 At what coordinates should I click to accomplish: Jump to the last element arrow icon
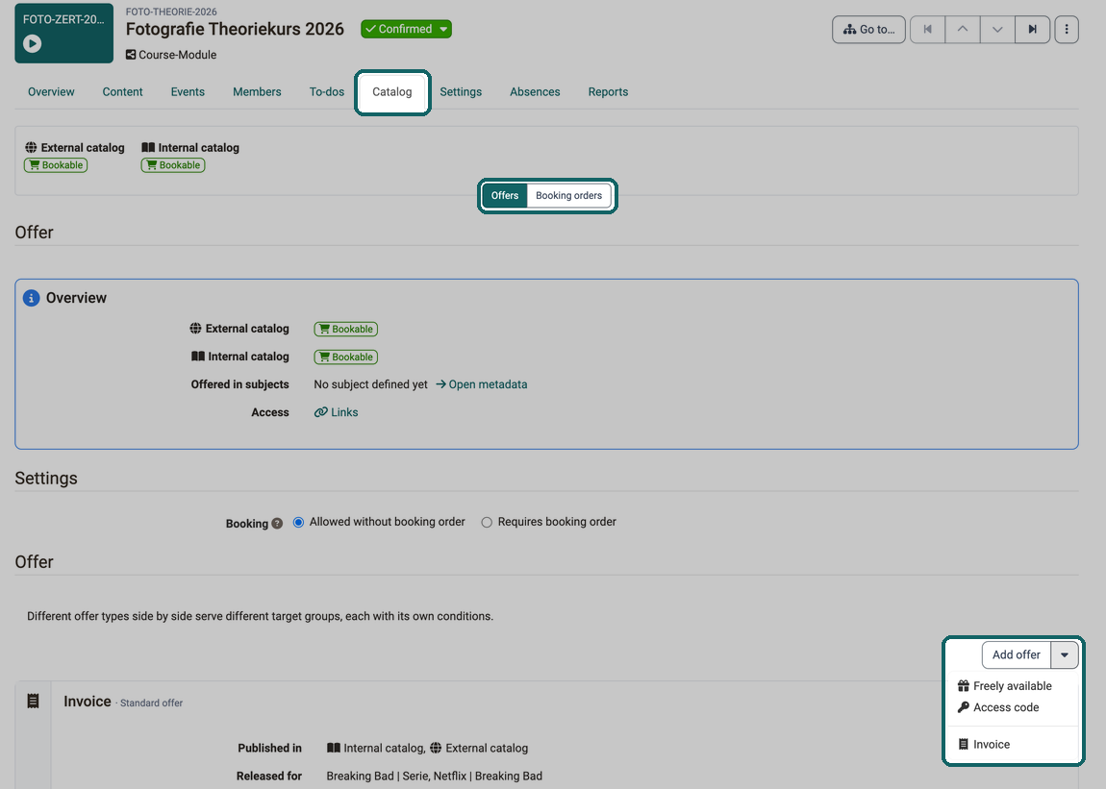pyautogui.click(x=1033, y=30)
